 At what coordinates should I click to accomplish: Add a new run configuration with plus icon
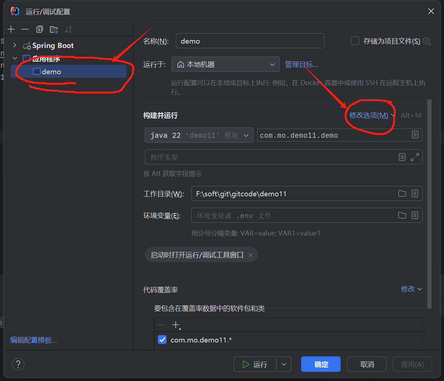[x=11, y=29]
